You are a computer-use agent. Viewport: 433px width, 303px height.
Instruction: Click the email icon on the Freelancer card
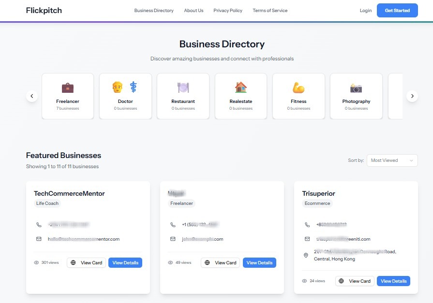173,239
